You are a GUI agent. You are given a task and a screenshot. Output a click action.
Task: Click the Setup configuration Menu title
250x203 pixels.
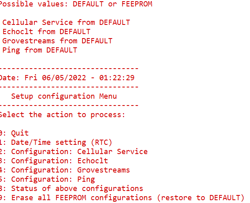pos(64,96)
